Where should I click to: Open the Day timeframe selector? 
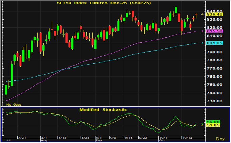(x=220, y=139)
